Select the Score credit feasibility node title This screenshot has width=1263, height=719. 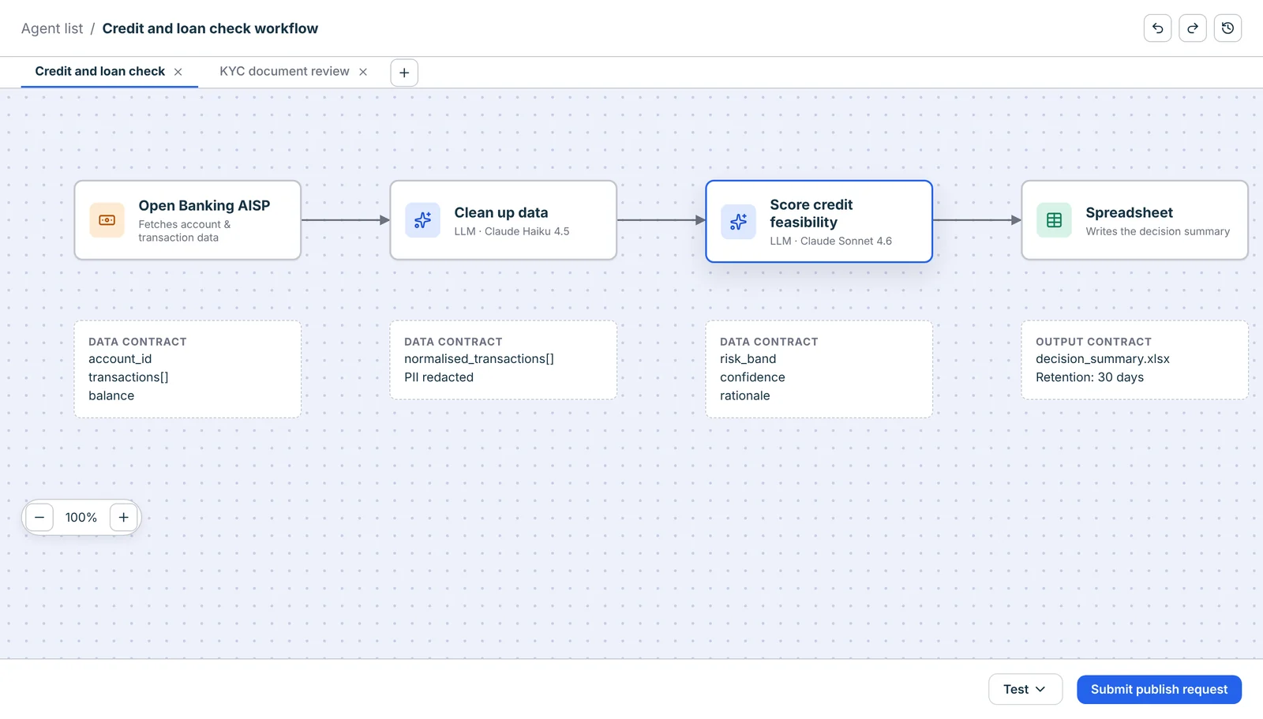pos(811,214)
